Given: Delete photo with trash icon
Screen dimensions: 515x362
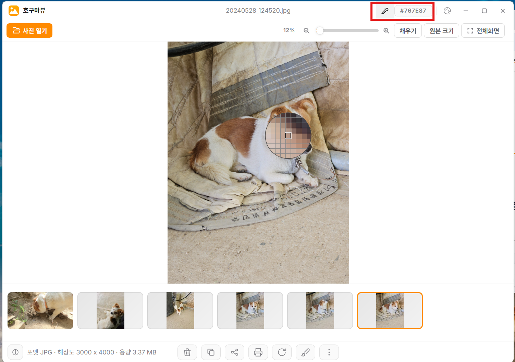Looking at the screenshot, I should pyautogui.click(x=187, y=352).
